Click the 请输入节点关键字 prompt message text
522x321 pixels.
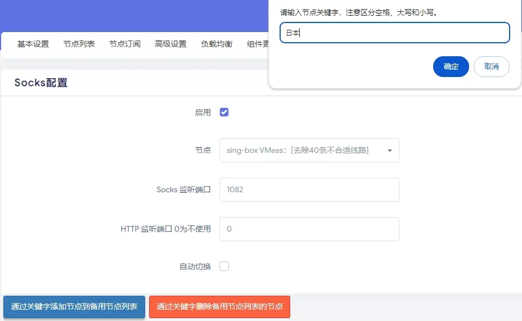click(x=359, y=12)
